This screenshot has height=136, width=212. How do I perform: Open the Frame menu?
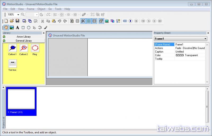tap(30, 9)
